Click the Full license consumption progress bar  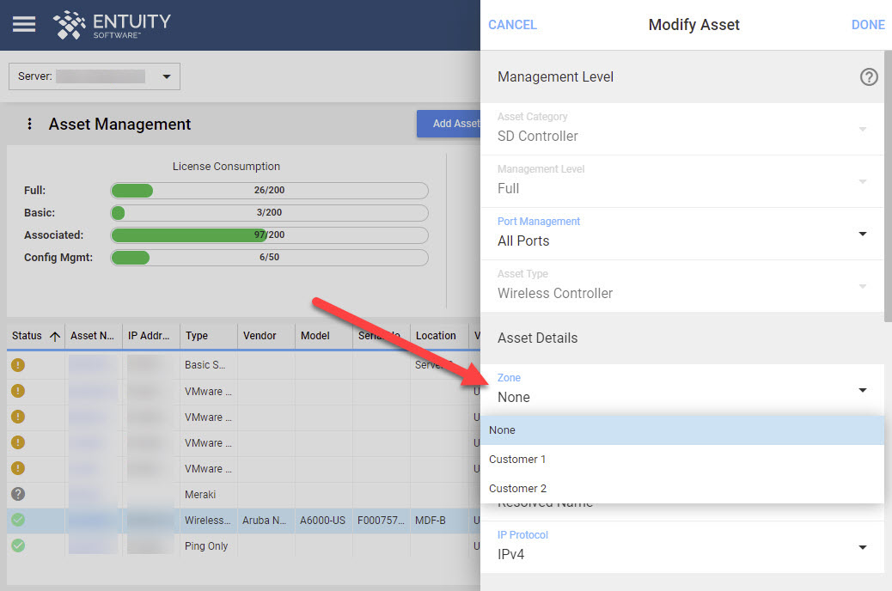point(269,190)
